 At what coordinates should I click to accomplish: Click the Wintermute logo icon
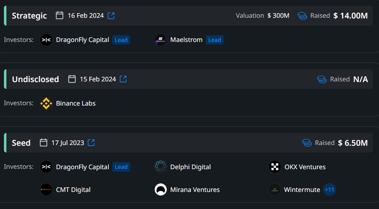[x=275, y=190]
